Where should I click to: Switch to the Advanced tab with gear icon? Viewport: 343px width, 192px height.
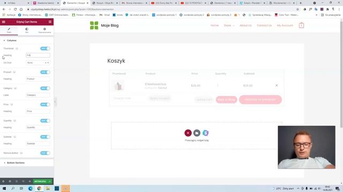tap(44, 30)
